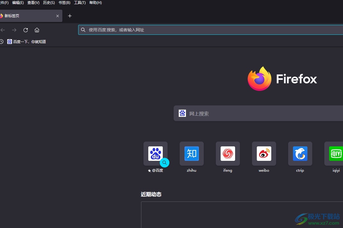Click the Firefox wordmark text
Screen dimensions: 343x228
297,79
